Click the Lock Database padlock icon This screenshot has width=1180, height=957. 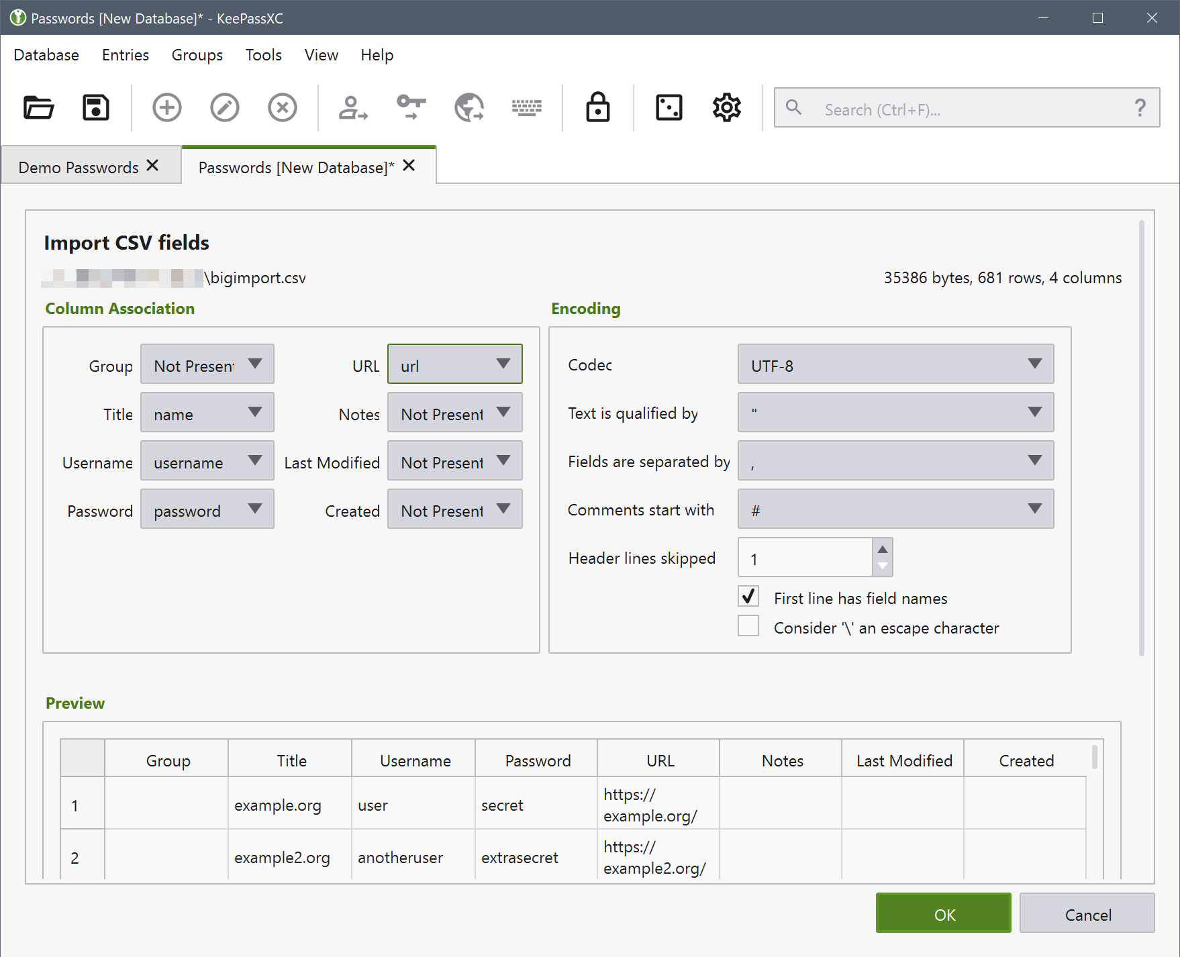pyautogui.click(x=597, y=107)
